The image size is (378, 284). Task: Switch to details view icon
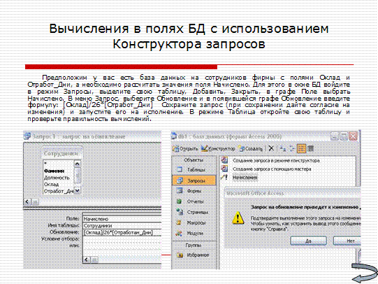point(311,148)
